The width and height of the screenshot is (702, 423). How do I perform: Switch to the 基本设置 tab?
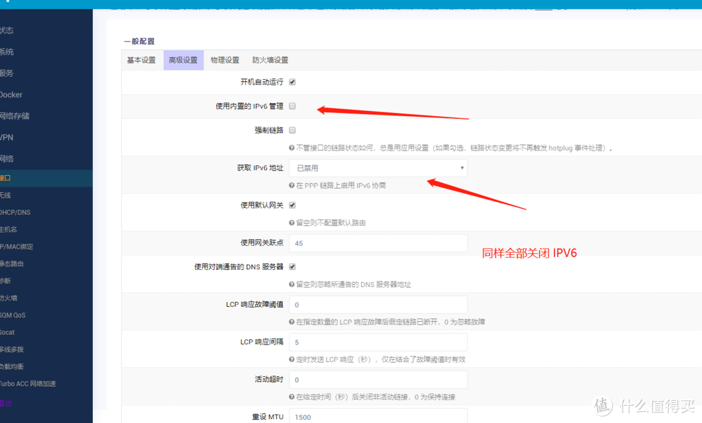[x=141, y=60]
